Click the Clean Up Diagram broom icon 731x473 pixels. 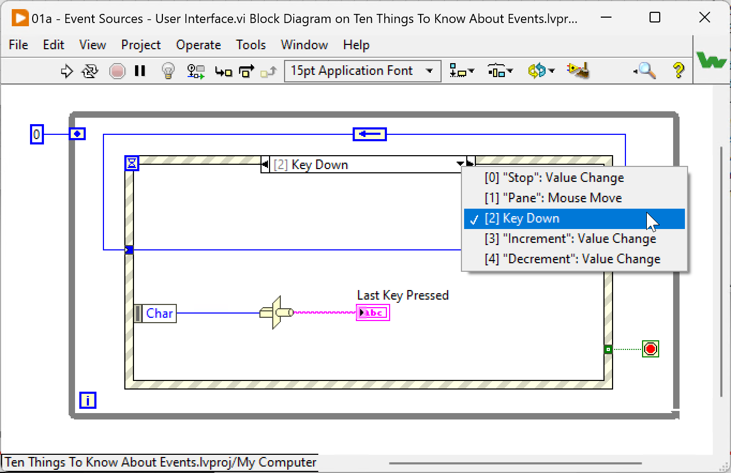coord(579,71)
